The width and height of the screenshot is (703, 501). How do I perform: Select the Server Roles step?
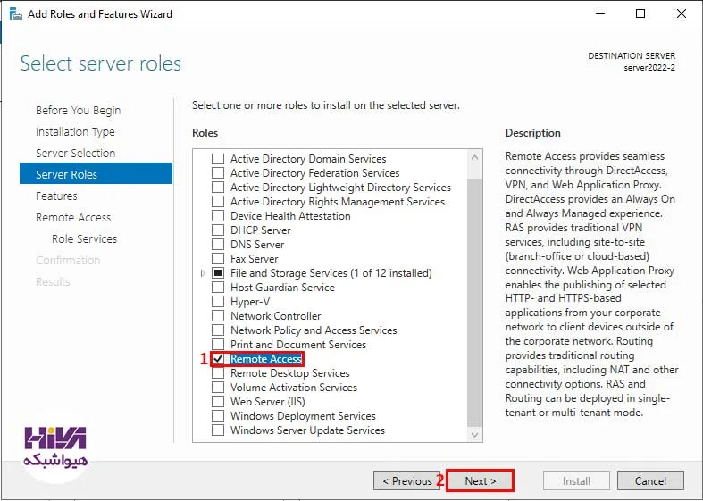click(96, 174)
